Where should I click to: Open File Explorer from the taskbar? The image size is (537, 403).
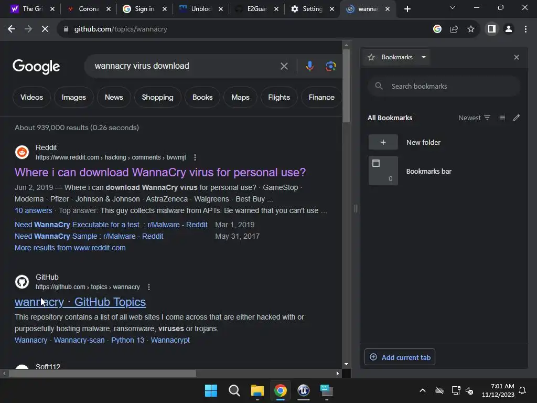coord(257,390)
